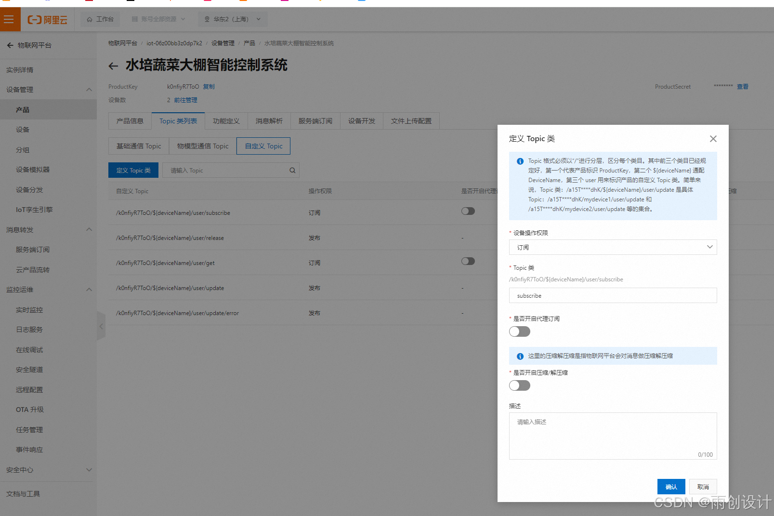Switch to the 文件上传配置 tab
Image resolution: width=774 pixels, height=516 pixels.
pos(411,121)
